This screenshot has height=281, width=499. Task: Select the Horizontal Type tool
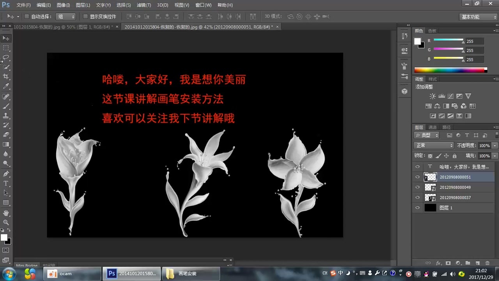(x=6, y=183)
